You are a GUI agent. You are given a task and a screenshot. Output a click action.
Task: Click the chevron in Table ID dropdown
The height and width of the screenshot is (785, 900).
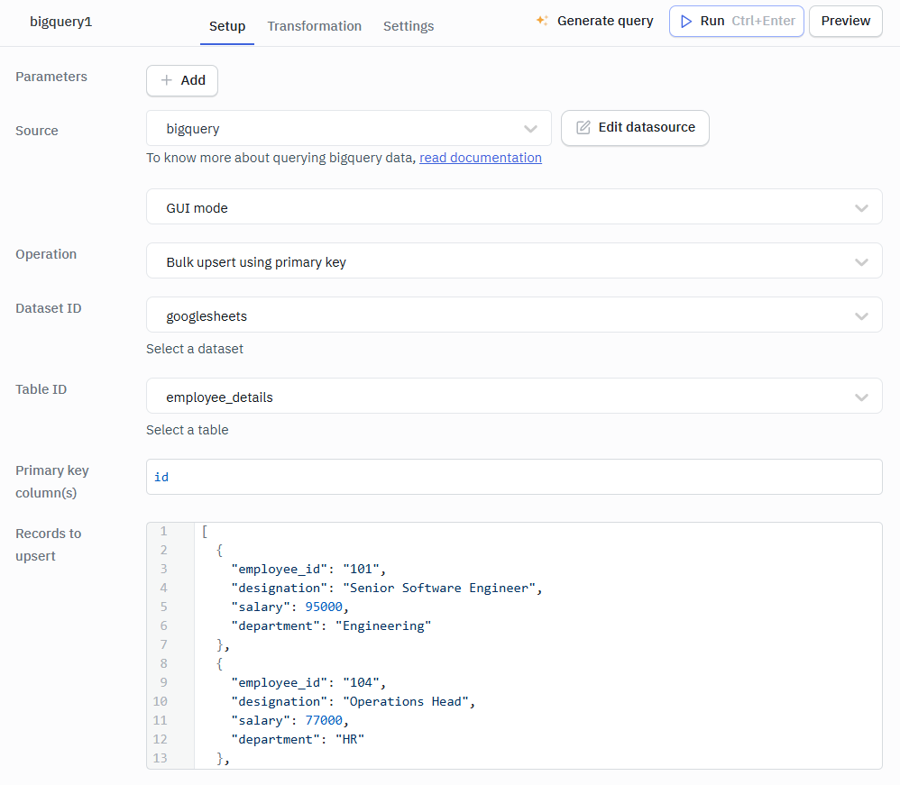point(861,397)
